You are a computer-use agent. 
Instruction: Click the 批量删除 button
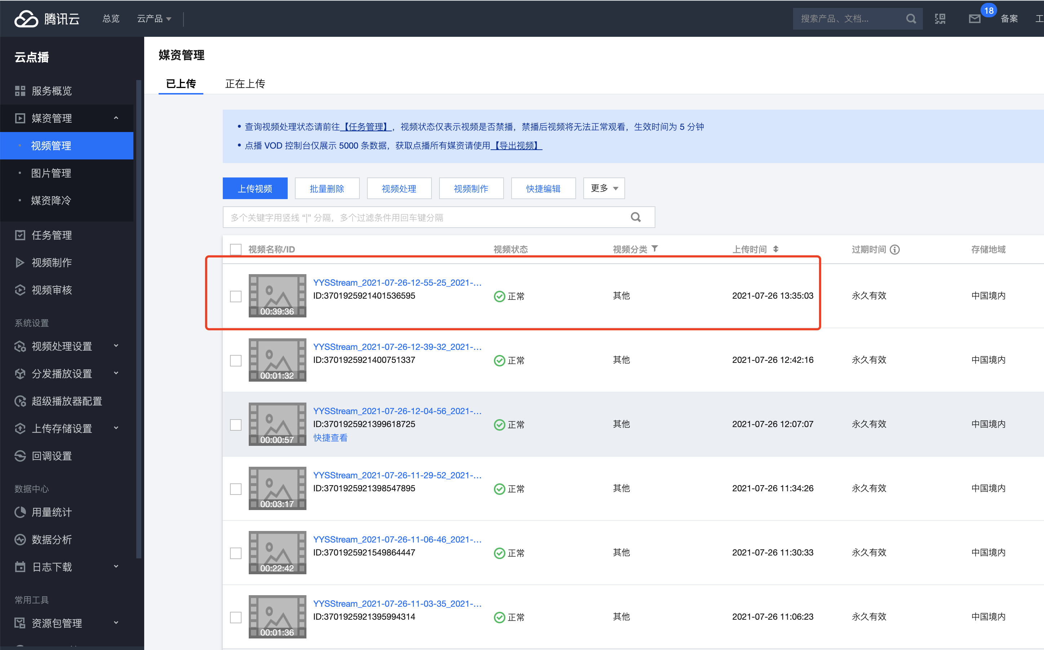(x=327, y=188)
